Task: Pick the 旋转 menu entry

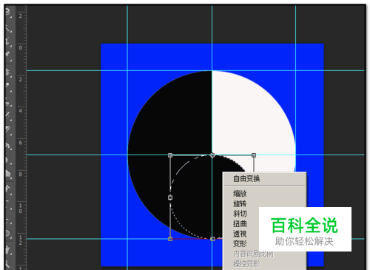Action: tap(240, 203)
